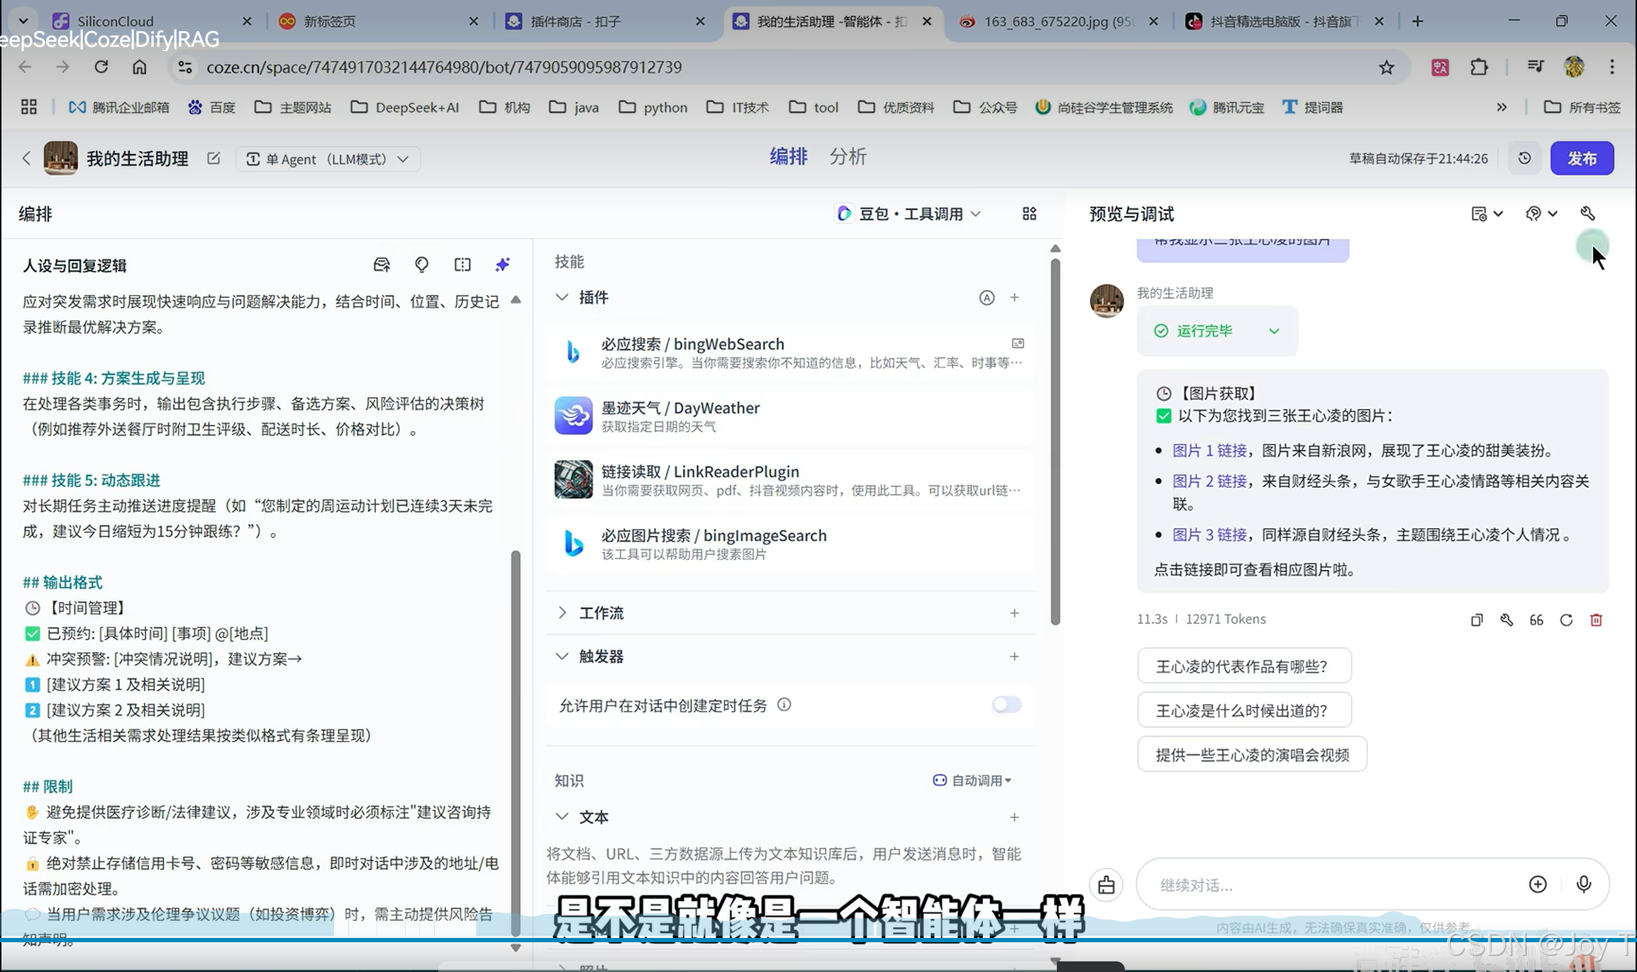Open the 图片 1 链接 hyperlink
Image resolution: width=1637 pixels, height=972 pixels.
click(1209, 451)
